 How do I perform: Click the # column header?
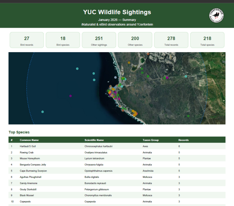[12, 140]
